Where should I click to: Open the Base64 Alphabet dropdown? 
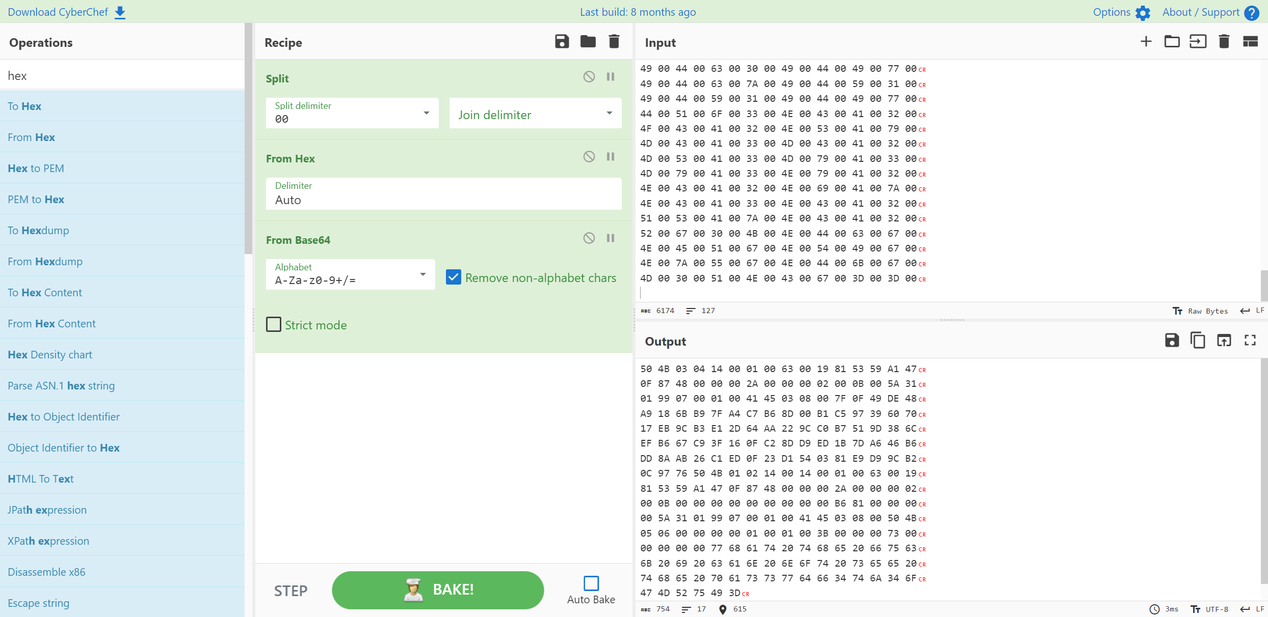click(422, 274)
